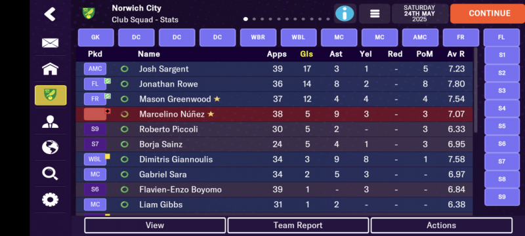Tap the blue info icon
The width and height of the screenshot is (525, 236).
coord(345,14)
